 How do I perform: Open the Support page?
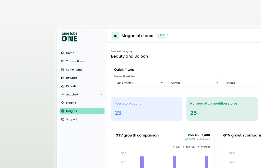(x=82, y=119)
